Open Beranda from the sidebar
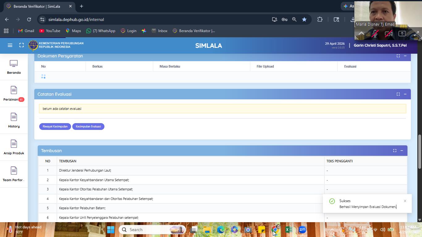Image resolution: width=422 pixels, height=237 pixels. coord(14,67)
